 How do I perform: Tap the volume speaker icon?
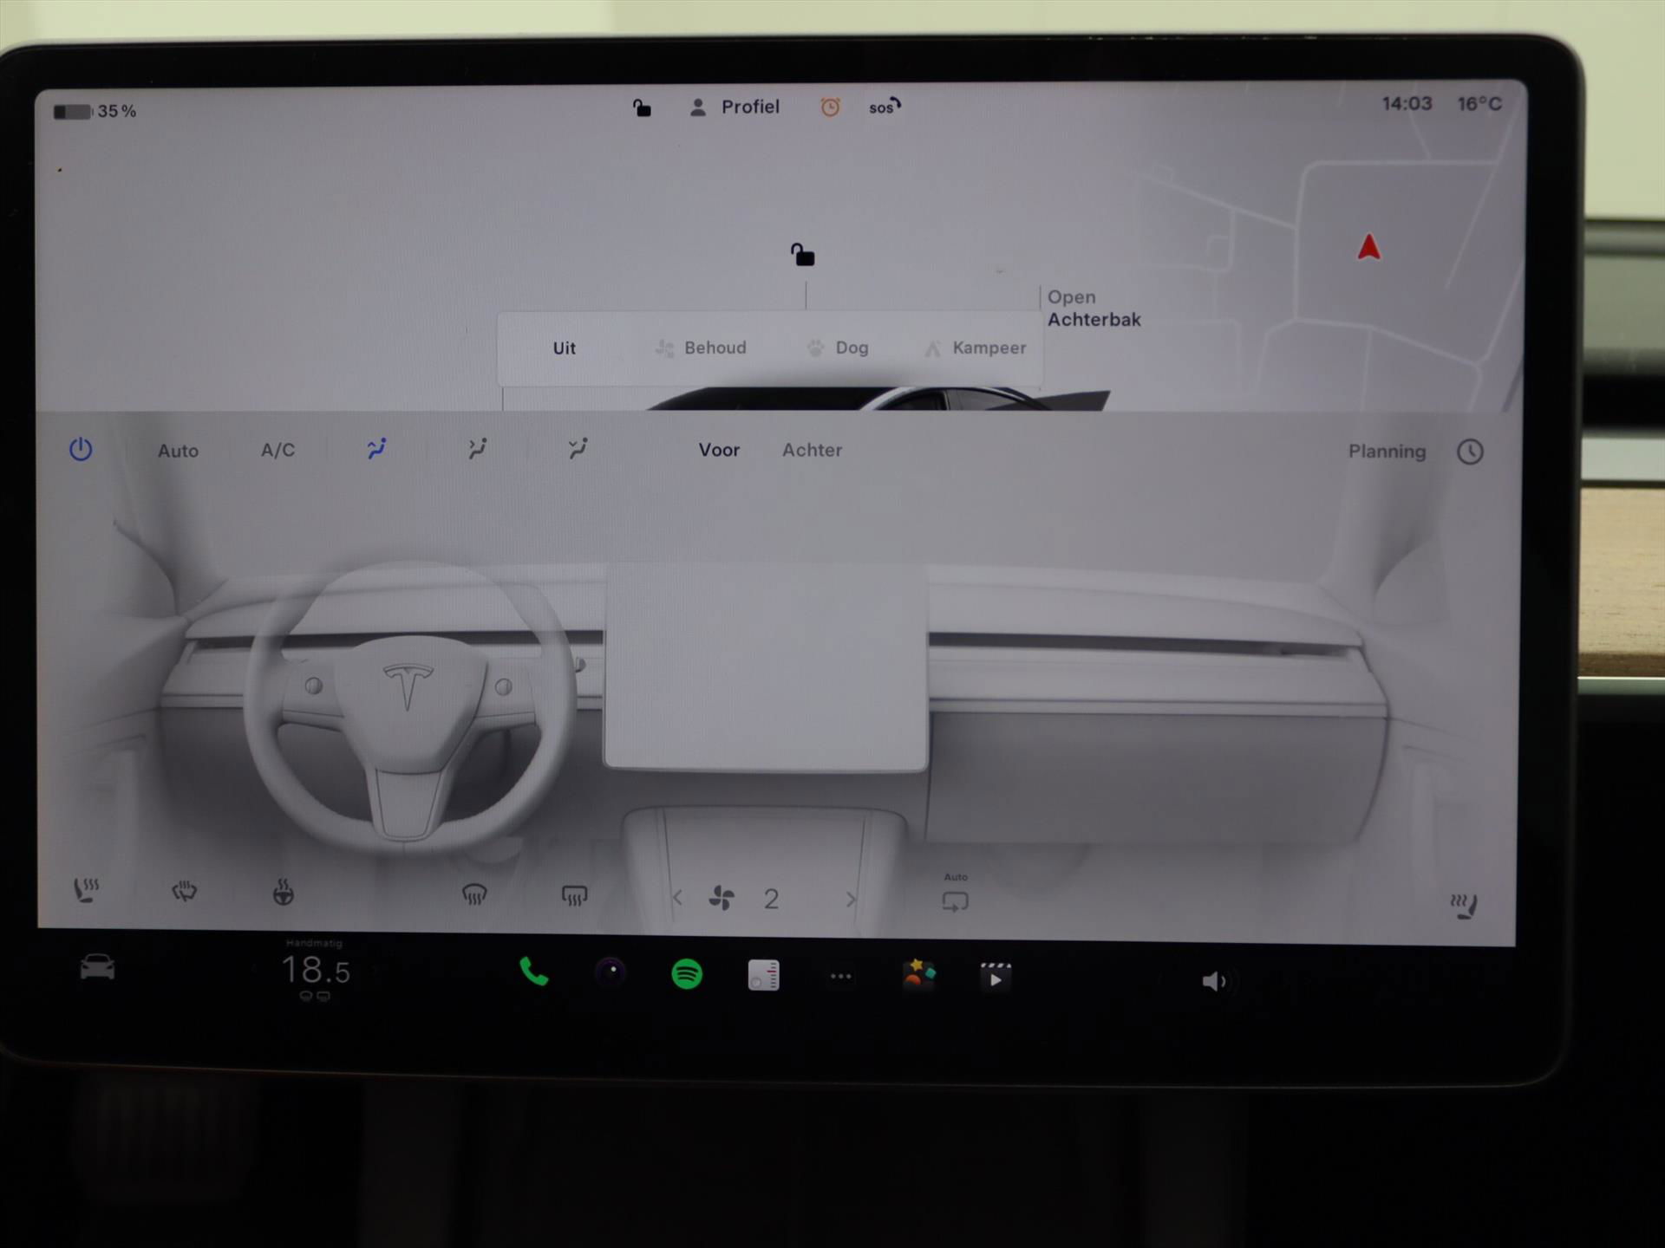coord(1212,981)
